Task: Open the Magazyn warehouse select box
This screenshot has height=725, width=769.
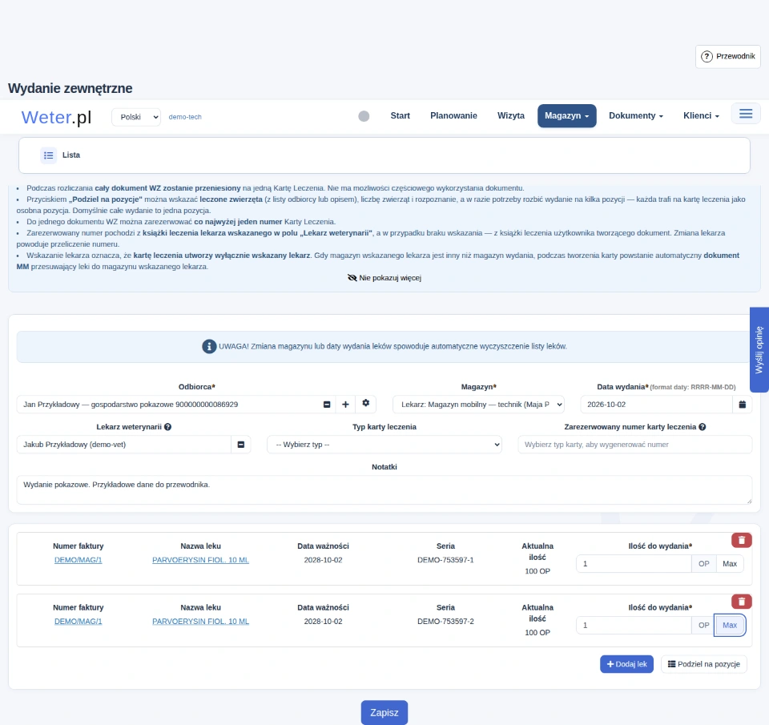Action: (x=479, y=405)
